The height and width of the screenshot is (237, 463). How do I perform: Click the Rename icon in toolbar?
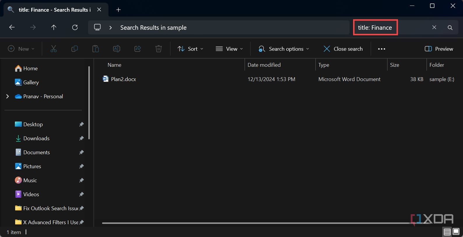click(117, 49)
